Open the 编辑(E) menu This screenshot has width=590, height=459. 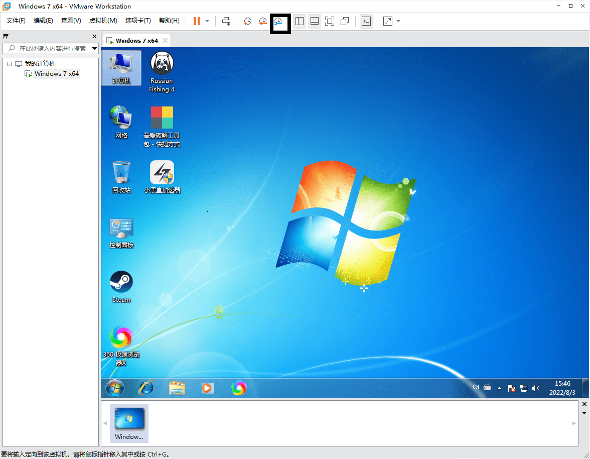point(43,20)
